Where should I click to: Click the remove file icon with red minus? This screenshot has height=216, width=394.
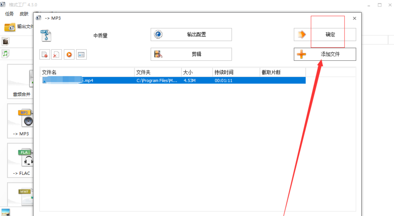(45, 54)
